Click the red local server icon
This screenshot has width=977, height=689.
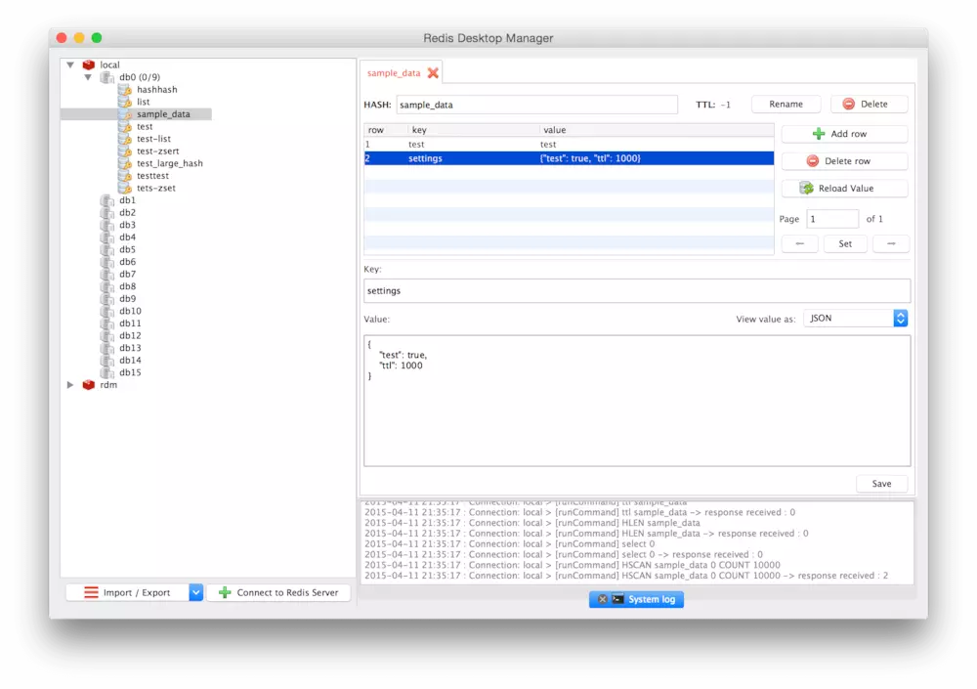(x=89, y=65)
